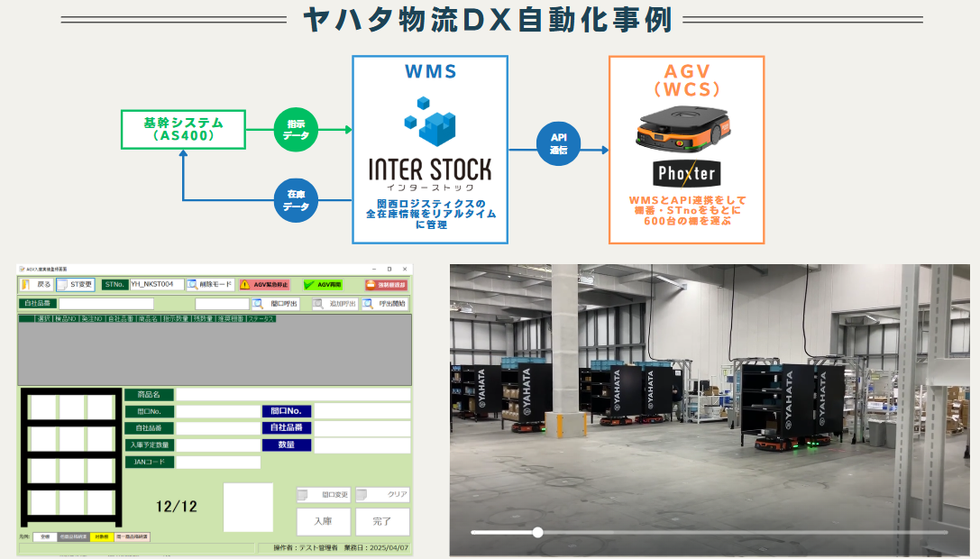
Task: Click the orange AGV robot image
Action: point(683,130)
